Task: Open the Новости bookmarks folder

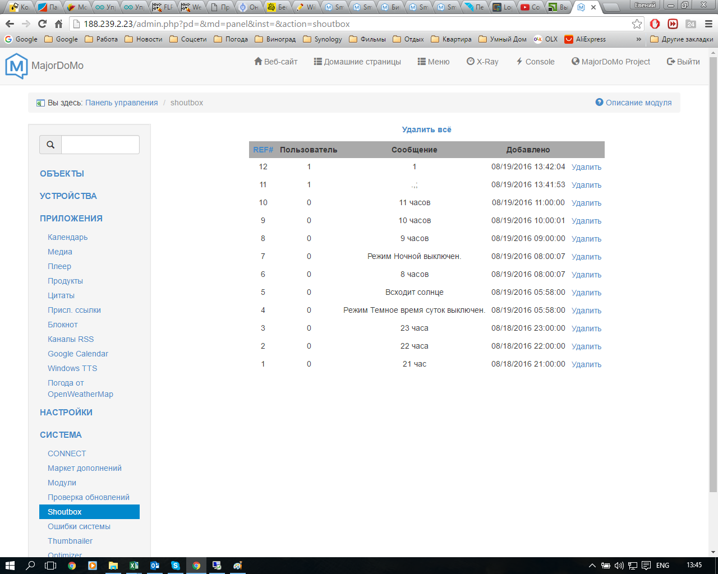Action: pos(143,39)
